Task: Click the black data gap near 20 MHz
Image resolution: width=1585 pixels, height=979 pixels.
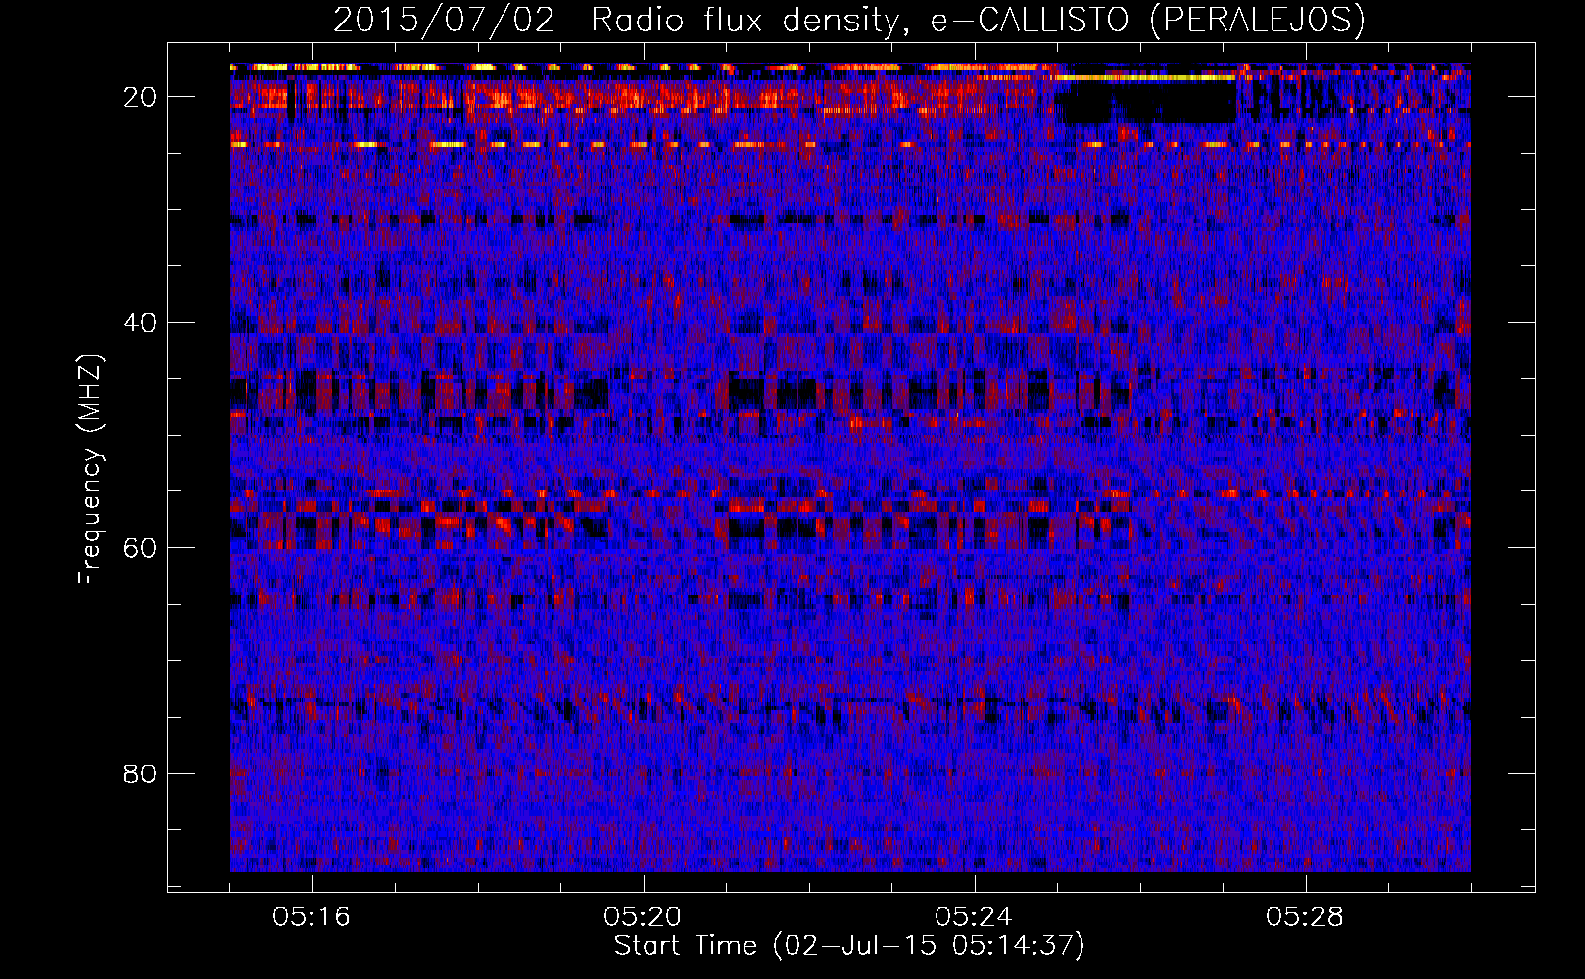Action: 1148,102
